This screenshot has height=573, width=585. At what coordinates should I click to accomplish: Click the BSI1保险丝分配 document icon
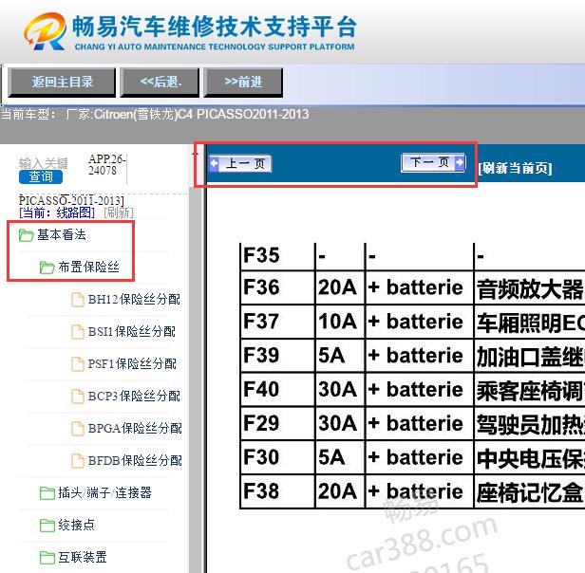[78, 332]
